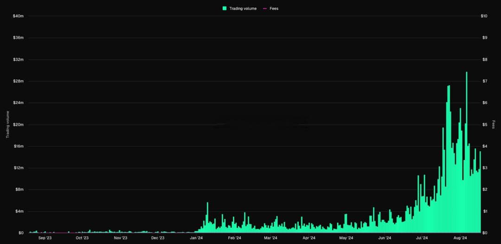Toggle the Trading volume legend series
501x244 pixels.
[240, 9]
